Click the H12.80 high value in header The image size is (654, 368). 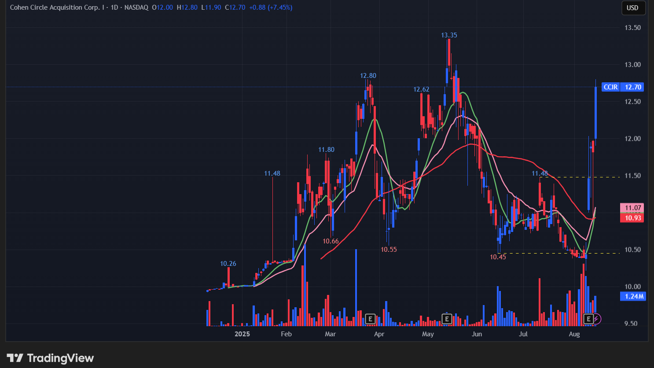(187, 7)
